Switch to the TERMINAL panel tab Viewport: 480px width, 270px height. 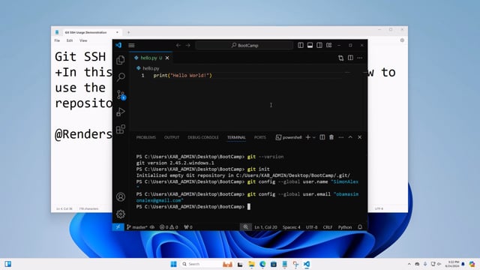pyautogui.click(x=236, y=137)
